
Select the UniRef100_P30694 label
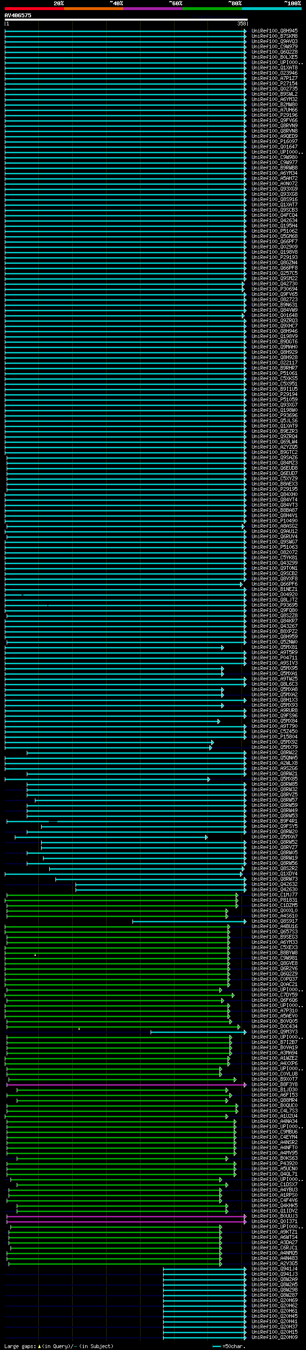[274, 289]
